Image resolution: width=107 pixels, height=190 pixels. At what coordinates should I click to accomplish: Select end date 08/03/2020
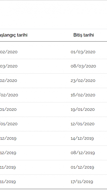click(83, 66)
